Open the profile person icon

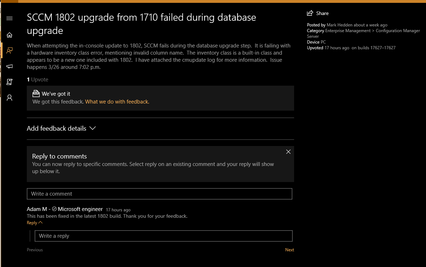(x=10, y=98)
